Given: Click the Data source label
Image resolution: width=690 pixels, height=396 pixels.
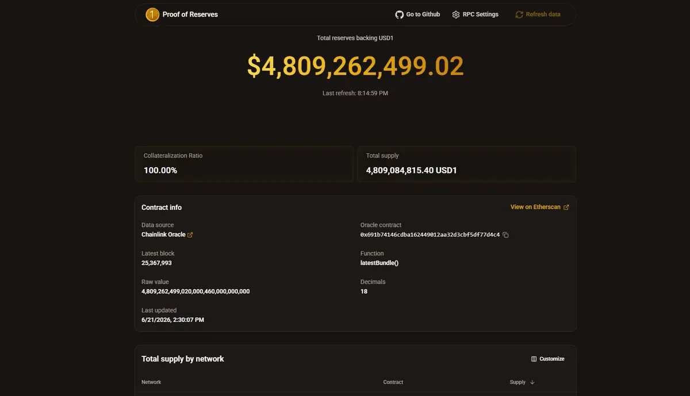Looking at the screenshot, I should 158,225.
